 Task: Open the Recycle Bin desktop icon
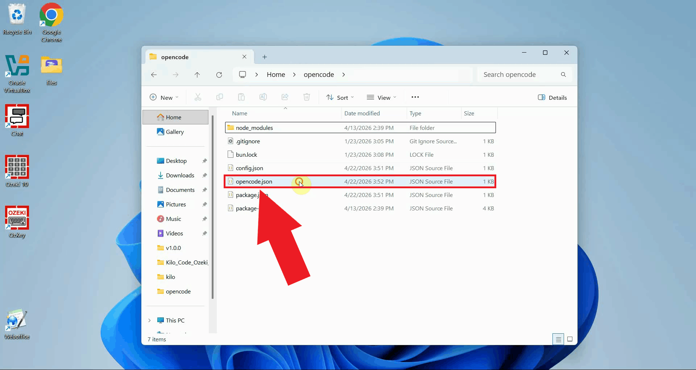click(x=17, y=19)
